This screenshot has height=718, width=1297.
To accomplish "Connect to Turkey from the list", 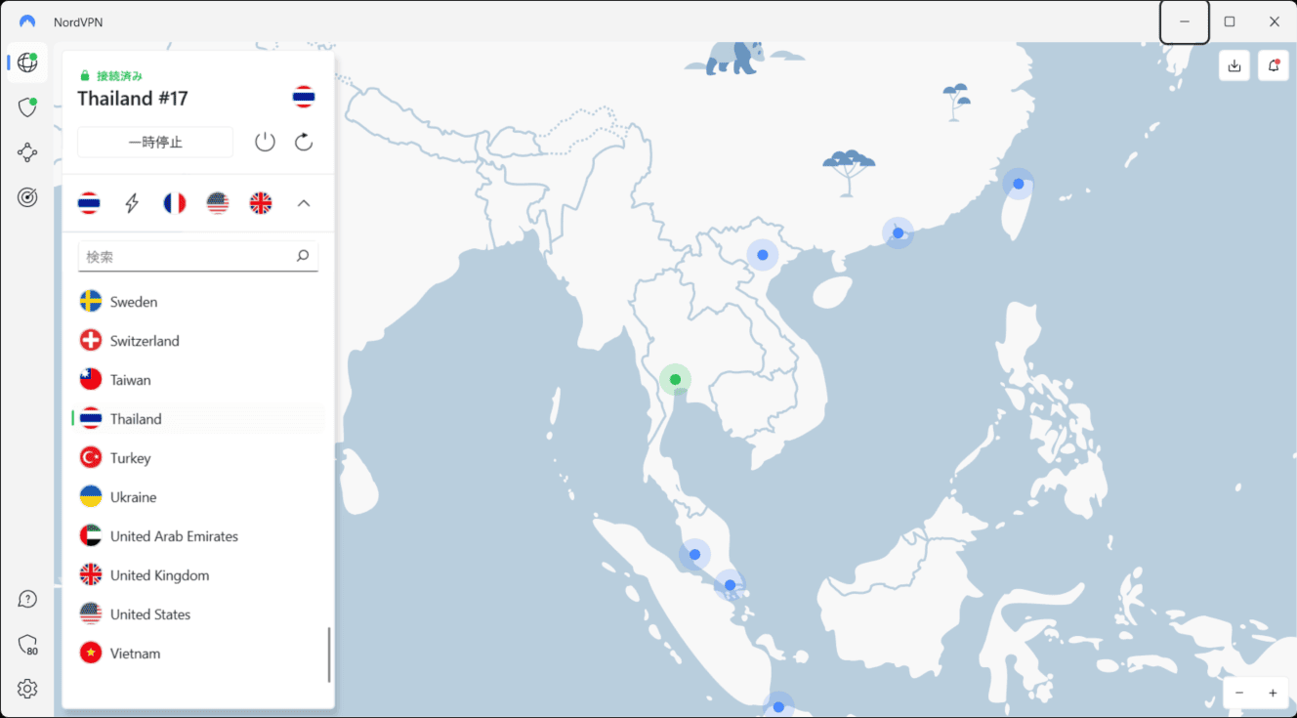I will pyautogui.click(x=199, y=458).
